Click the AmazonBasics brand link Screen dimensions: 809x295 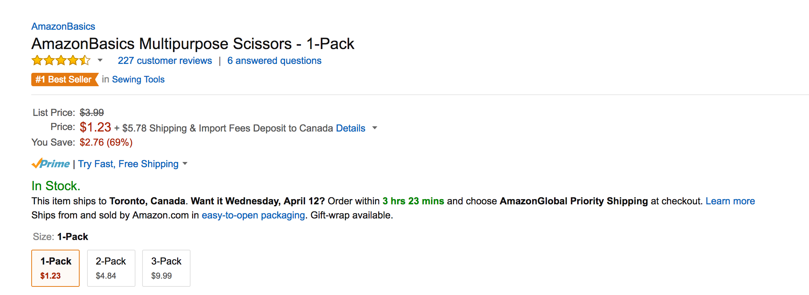click(63, 26)
